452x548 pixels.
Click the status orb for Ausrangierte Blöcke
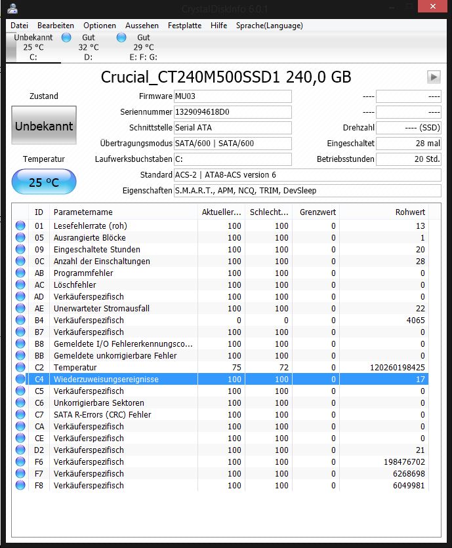20,238
